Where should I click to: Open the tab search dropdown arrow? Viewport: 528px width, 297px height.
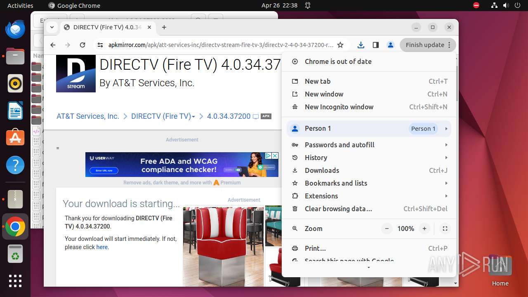(x=52, y=27)
